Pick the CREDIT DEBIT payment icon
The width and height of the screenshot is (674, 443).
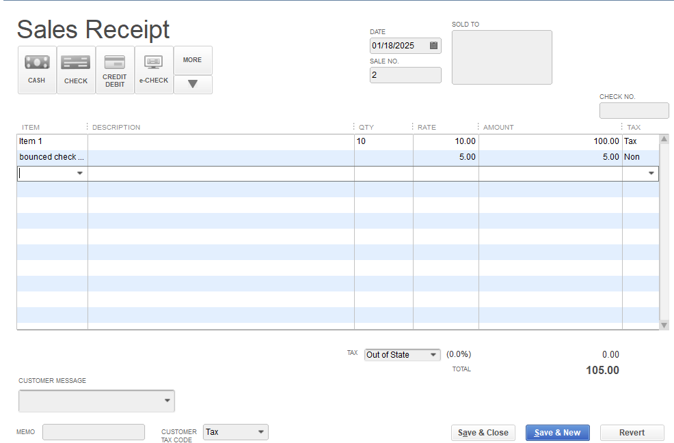coord(115,70)
